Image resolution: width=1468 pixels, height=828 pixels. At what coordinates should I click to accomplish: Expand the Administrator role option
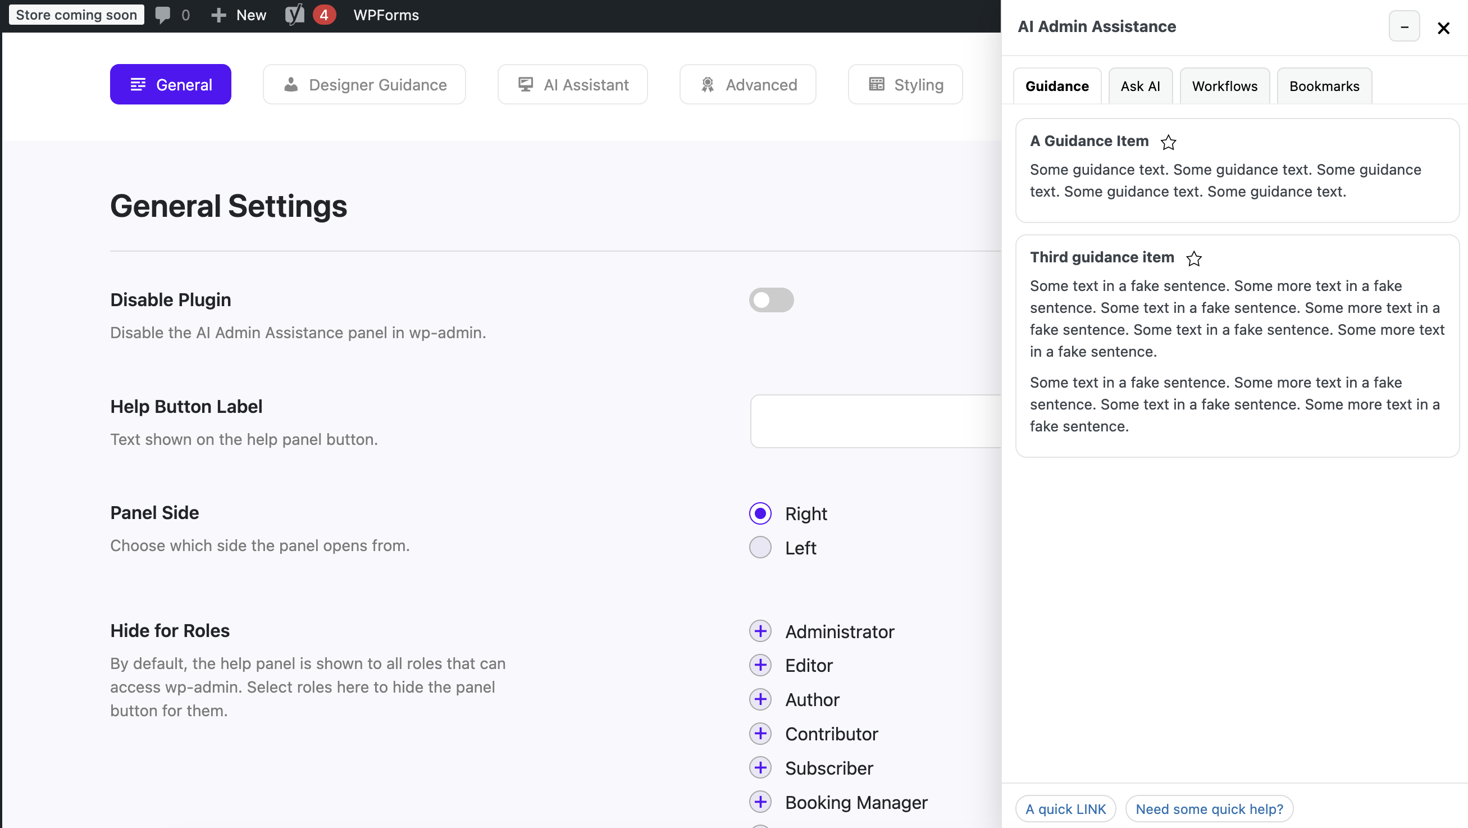pyautogui.click(x=760, y=631)
